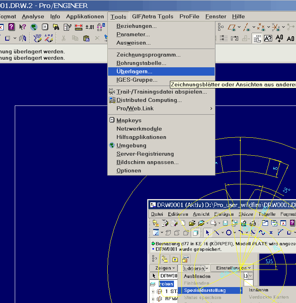Viewport: 296px width, 303px height.
Task: Open Environment settings globe icon
Action: pos(34,27)
